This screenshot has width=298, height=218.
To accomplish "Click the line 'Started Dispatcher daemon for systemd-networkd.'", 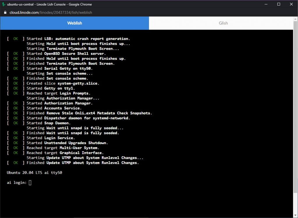I will point(78,118).
